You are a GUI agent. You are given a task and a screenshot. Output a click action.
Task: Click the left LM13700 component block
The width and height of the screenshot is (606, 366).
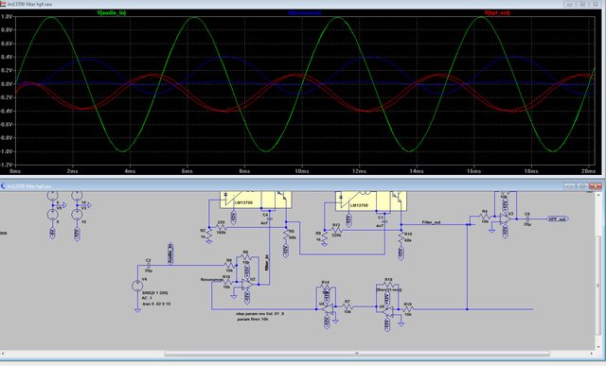point(256,200)
